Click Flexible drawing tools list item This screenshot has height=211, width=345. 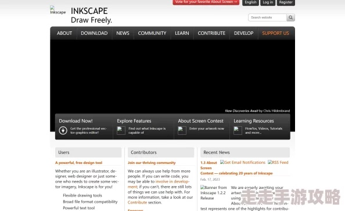coord(82,195)
